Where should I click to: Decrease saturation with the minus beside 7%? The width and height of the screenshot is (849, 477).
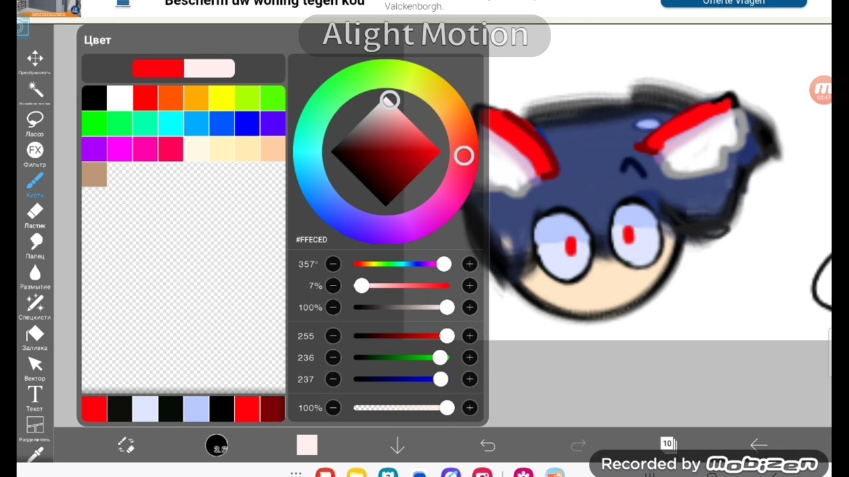click(333, 286)
